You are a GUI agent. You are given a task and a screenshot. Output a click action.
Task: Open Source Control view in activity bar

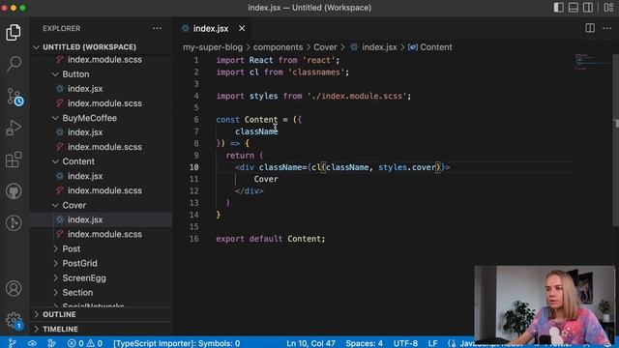click(x=15, y=97)
